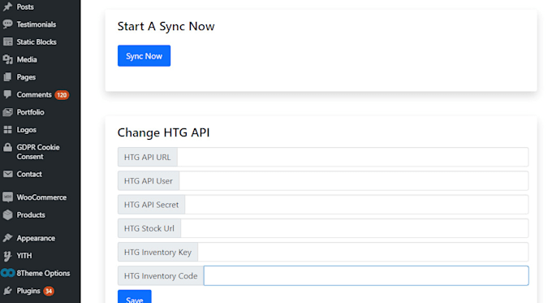The width and height of the screenshot is (552, 303).
Task: Click the 120 comments count badge
Action: click(62, 95)
